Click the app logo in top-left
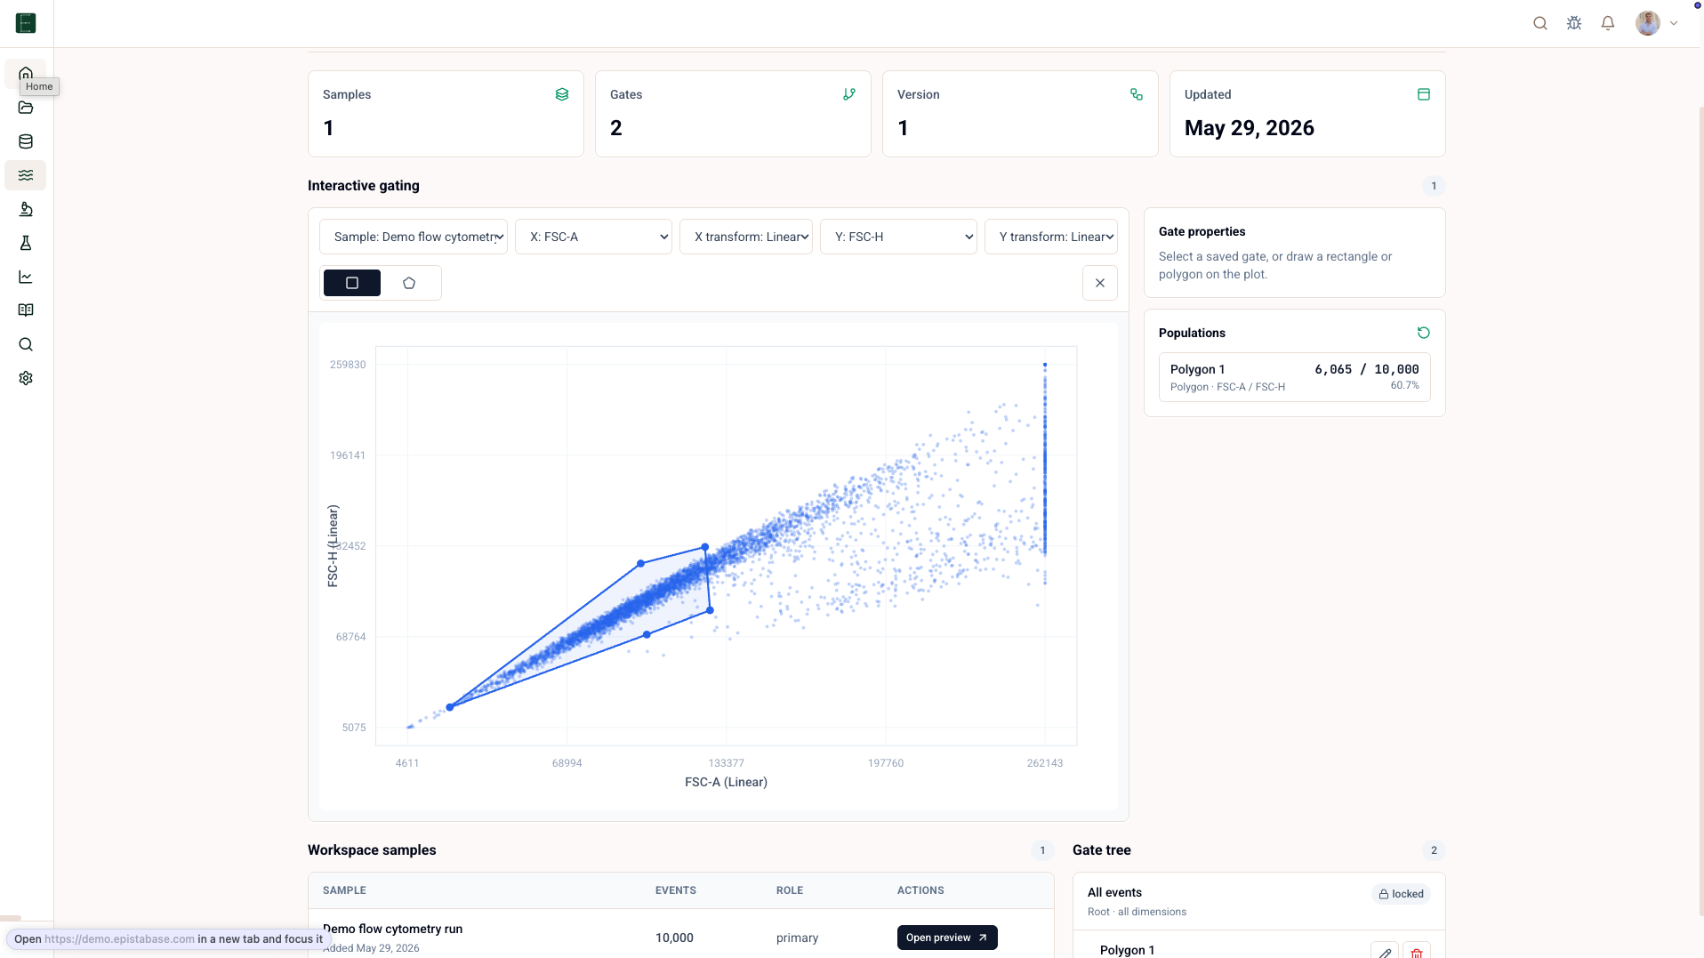Screen dimensions: 1704x958 pos(26,23)
